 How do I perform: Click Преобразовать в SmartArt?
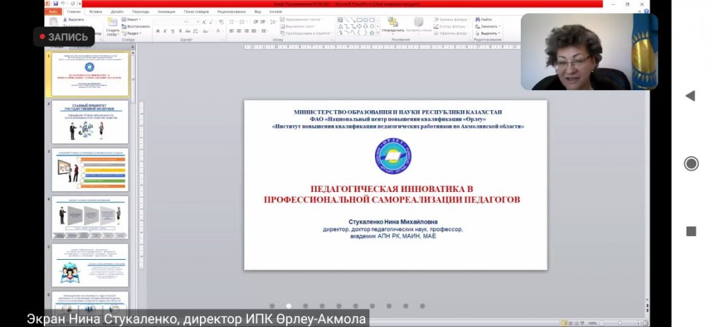306,33
